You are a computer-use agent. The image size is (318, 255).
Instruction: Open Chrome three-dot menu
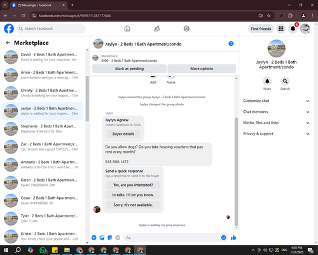pos(312,16)
